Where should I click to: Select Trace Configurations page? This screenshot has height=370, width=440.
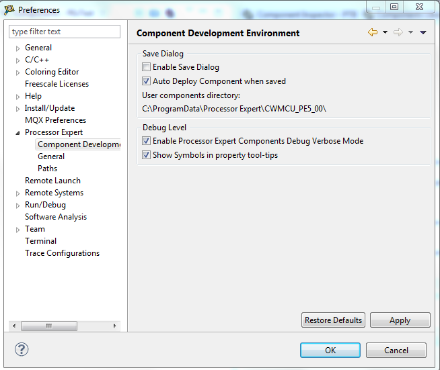pyautogui.click(x=63, y=253)
